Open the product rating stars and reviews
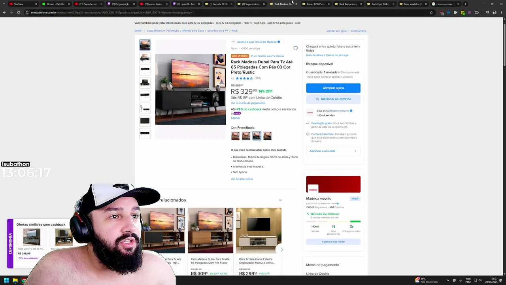The image size is (506, 285). tap(246, 78)
